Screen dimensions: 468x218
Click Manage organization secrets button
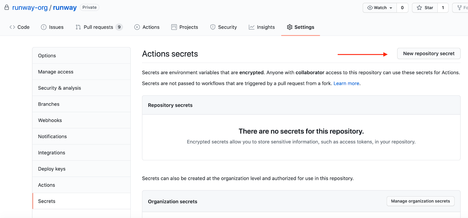click(x=421, y=201)
